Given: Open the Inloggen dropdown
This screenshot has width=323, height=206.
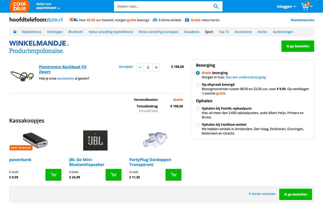Looking at the screenshot, I should click(286, 6).
